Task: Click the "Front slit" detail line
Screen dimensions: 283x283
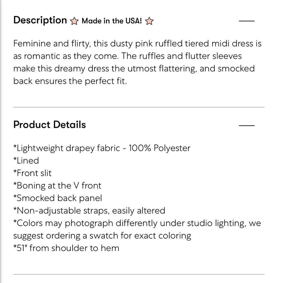Action: [x=33, y=173]
